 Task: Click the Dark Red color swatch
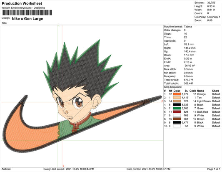click(x=177, y=112)
